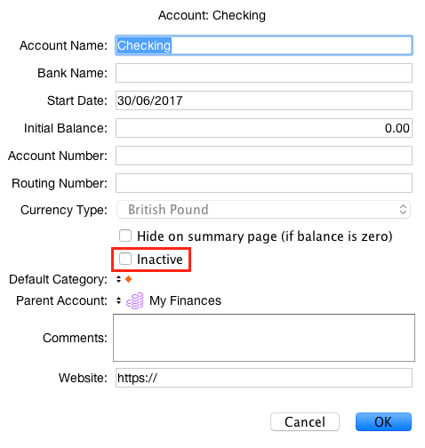Click the Website URL field
Screen dimensions: 425x448
coord(264,378)
